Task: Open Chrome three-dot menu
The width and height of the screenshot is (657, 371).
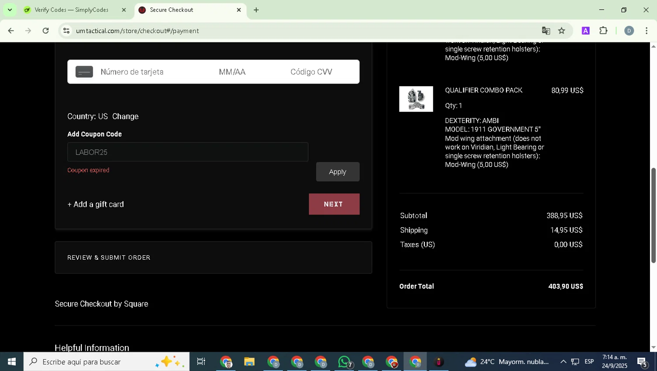Action: coord(646,31)
